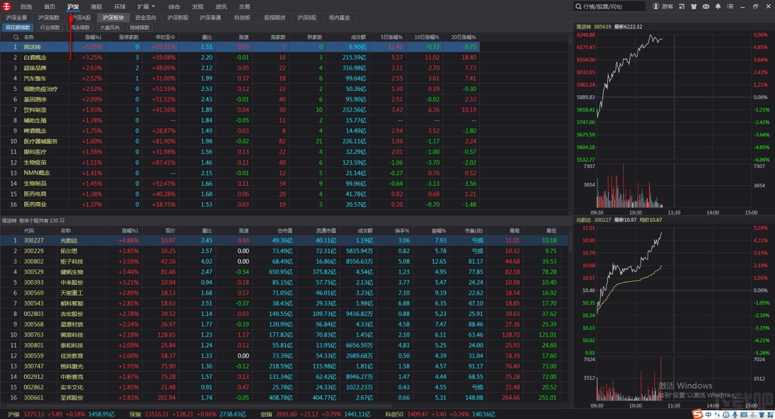Toggle the 大盘风向 index filter
This screenshot has height=419, width=775.
(109, 28)
